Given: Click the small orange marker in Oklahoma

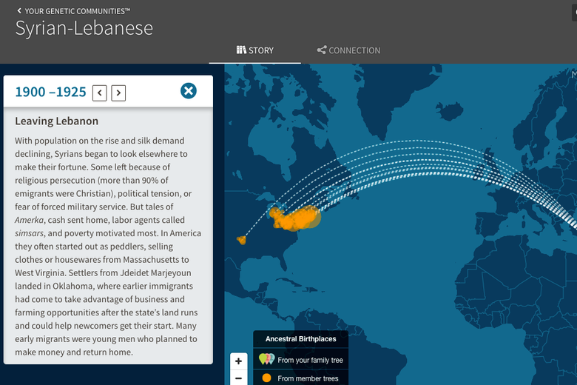Looking at the screenshot, I should (241, 240).
